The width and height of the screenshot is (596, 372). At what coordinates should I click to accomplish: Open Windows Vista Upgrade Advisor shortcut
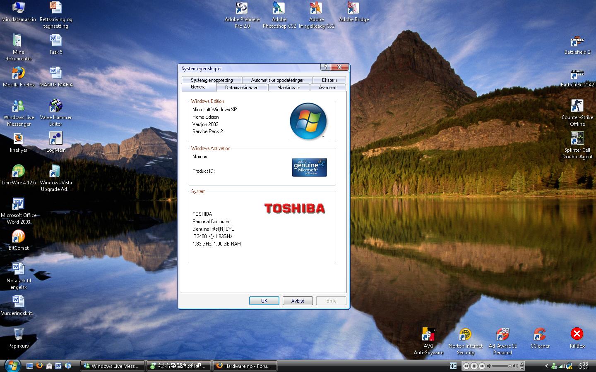pyautogui.click(x=55, y=178)
